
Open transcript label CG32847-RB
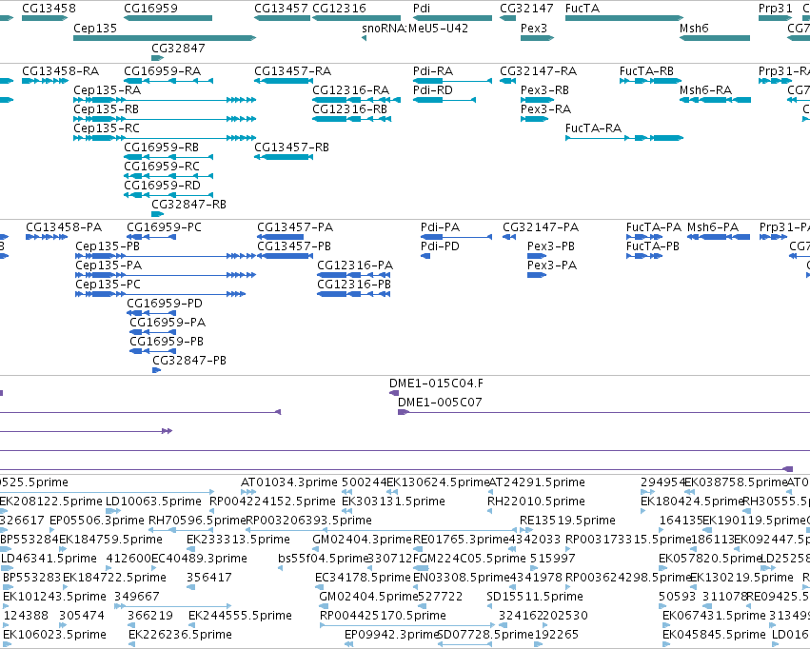[189, 205]
